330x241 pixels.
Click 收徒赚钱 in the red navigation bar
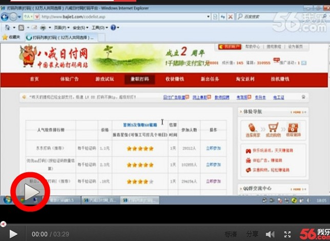click(175, 79)
